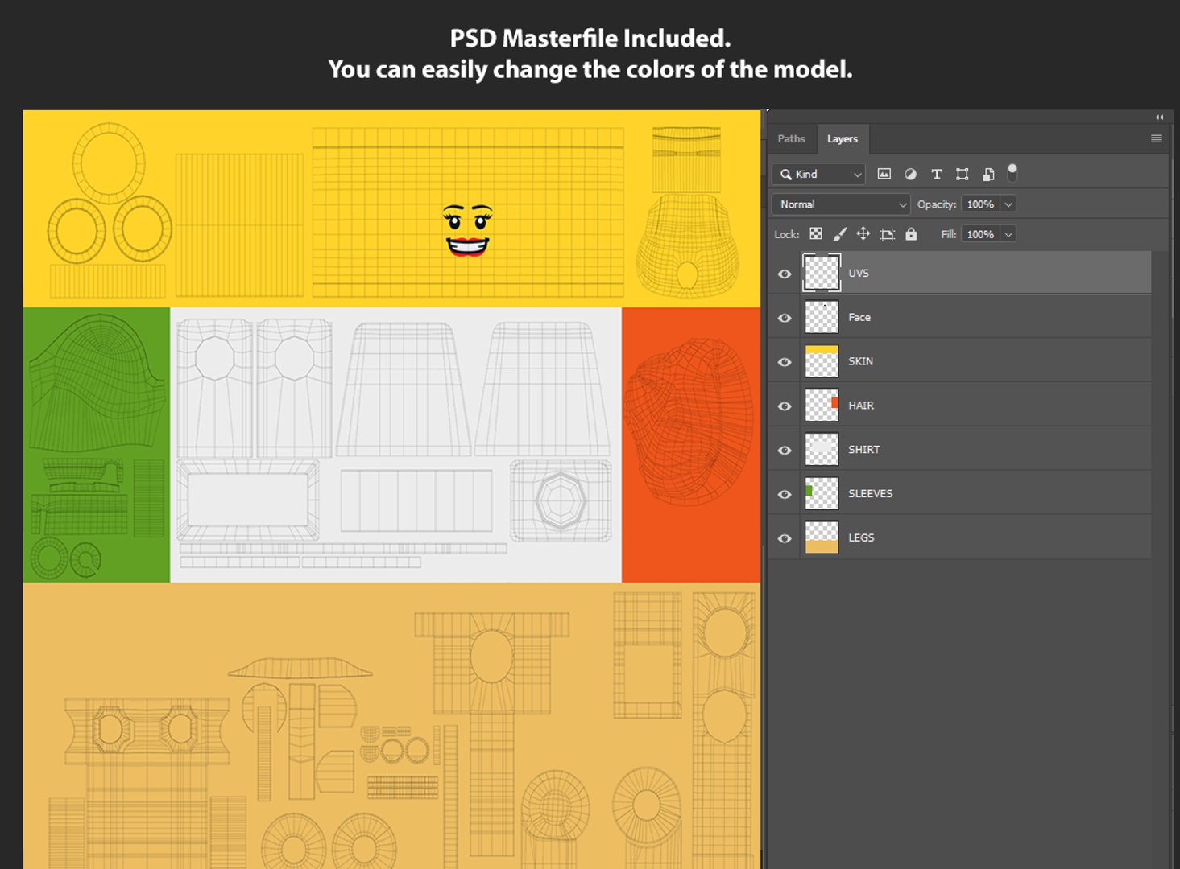Filter layers by type layer icon
Viewport: 1180px width, 869px height.
click(x=937, y=174)
